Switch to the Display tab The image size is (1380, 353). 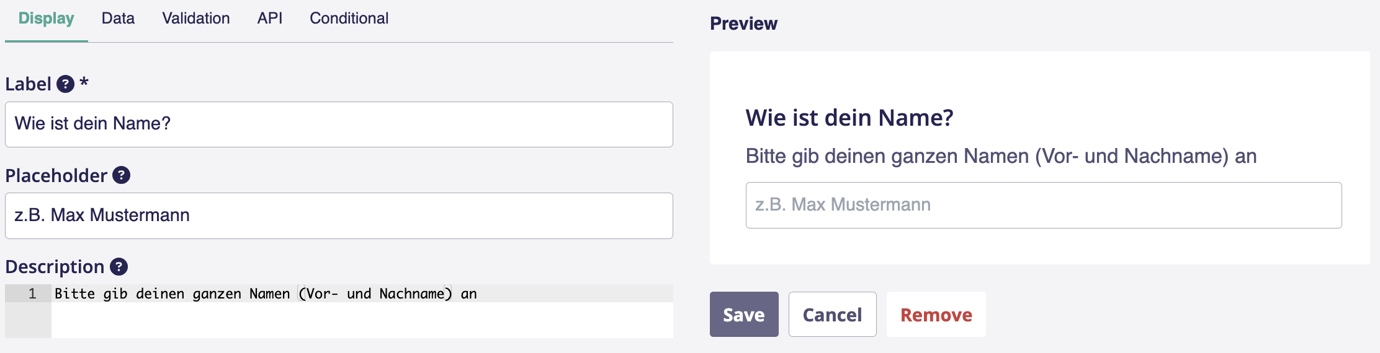pos(47,19)
